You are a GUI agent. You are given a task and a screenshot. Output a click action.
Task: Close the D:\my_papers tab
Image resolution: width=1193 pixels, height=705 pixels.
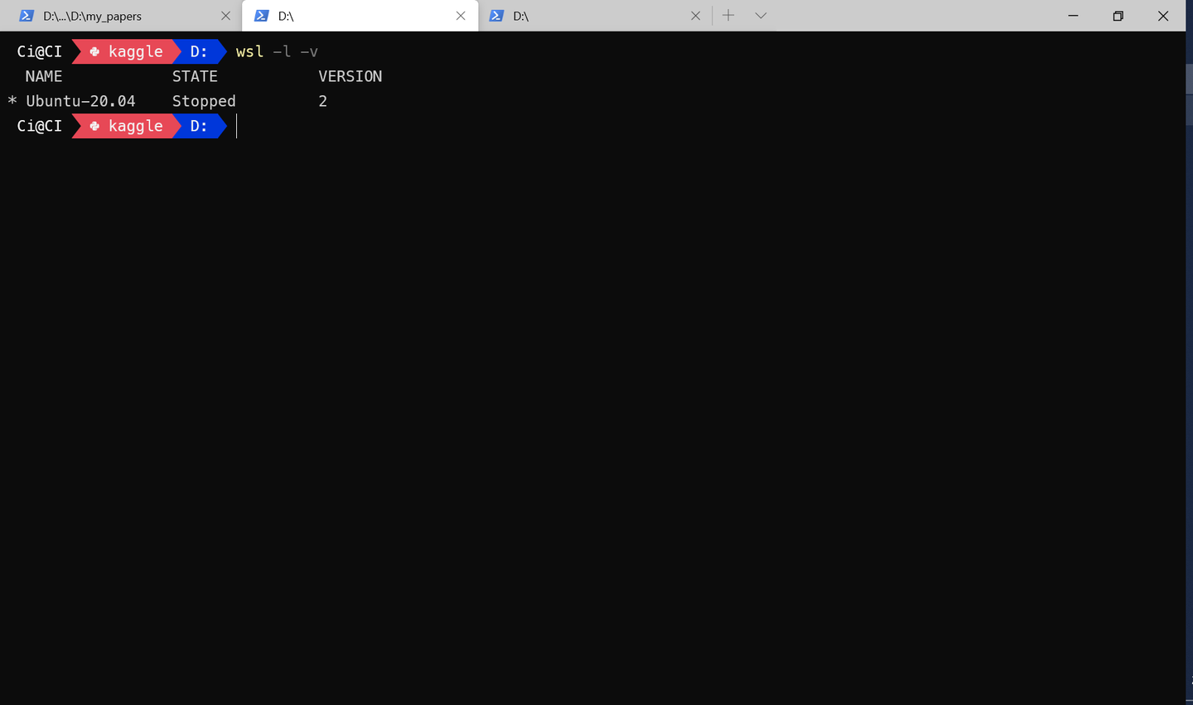225,15
